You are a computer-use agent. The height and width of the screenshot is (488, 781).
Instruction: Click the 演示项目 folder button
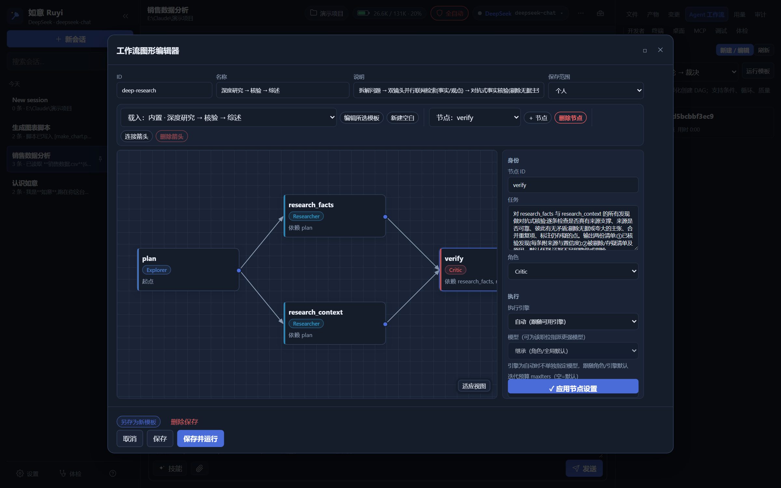click(x=327, y=13)
